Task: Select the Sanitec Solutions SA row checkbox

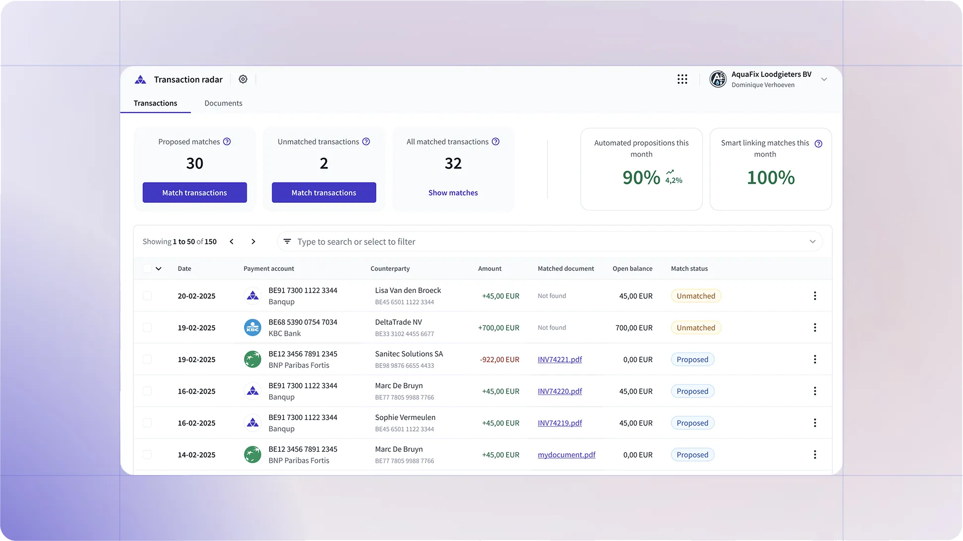Action: pos(147,360)
